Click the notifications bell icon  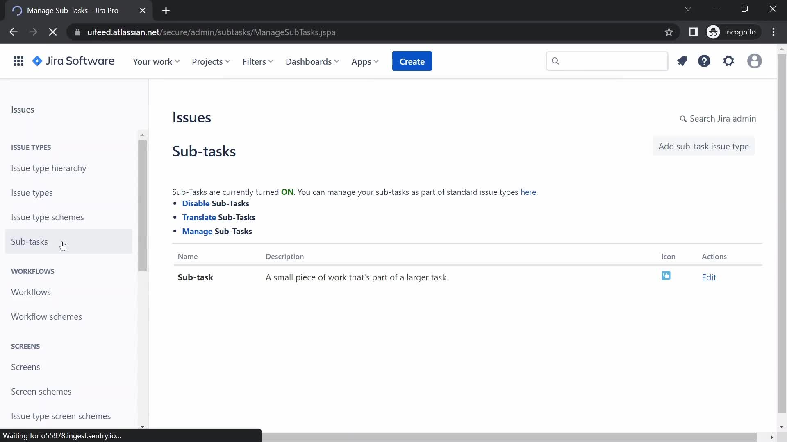tap(682, 61)
